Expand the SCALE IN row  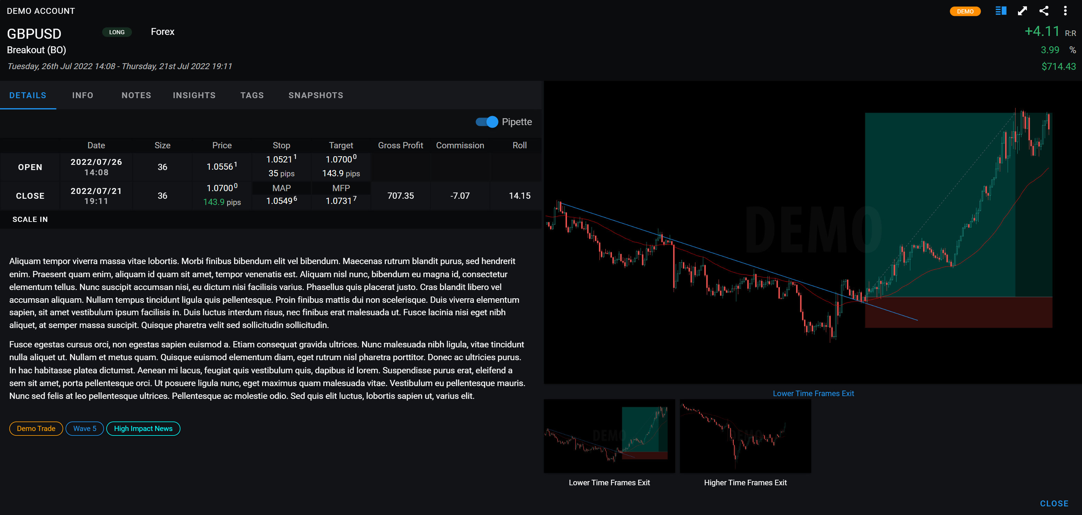(x=30, y=219)
